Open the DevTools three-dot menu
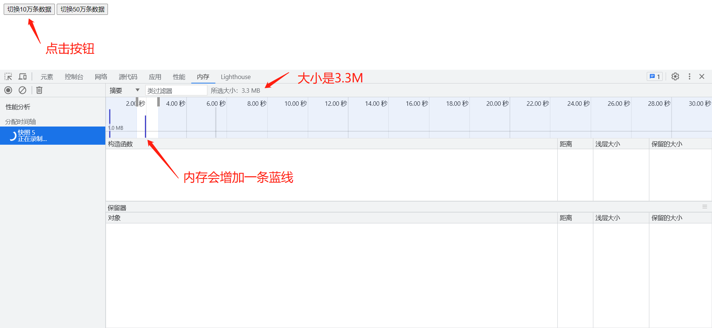 pos(689,76)
